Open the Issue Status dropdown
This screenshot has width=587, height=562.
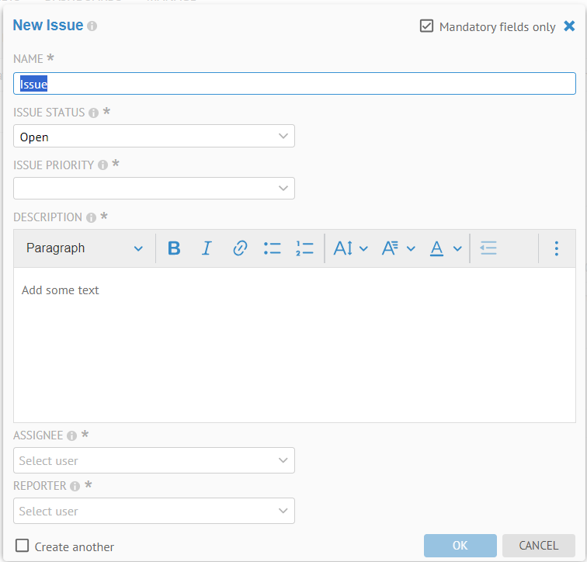tap(154, 137)
